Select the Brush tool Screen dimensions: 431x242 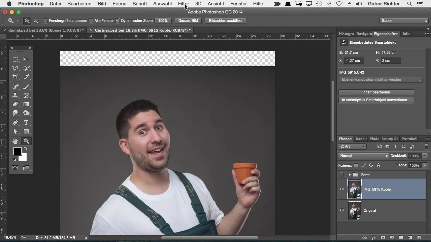[x=26, y=87]
